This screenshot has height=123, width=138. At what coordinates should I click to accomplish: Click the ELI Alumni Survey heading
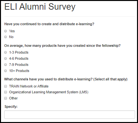40,7
